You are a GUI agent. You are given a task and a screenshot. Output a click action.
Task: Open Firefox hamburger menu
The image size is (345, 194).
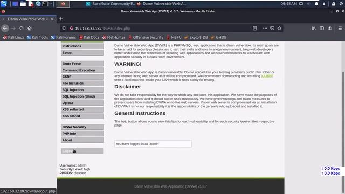click(x=340, y=29)
